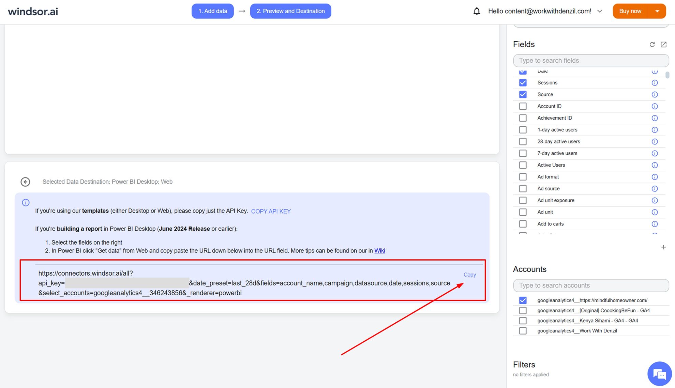Click the fields list scrollbar thumb

(x=667, y=75)
